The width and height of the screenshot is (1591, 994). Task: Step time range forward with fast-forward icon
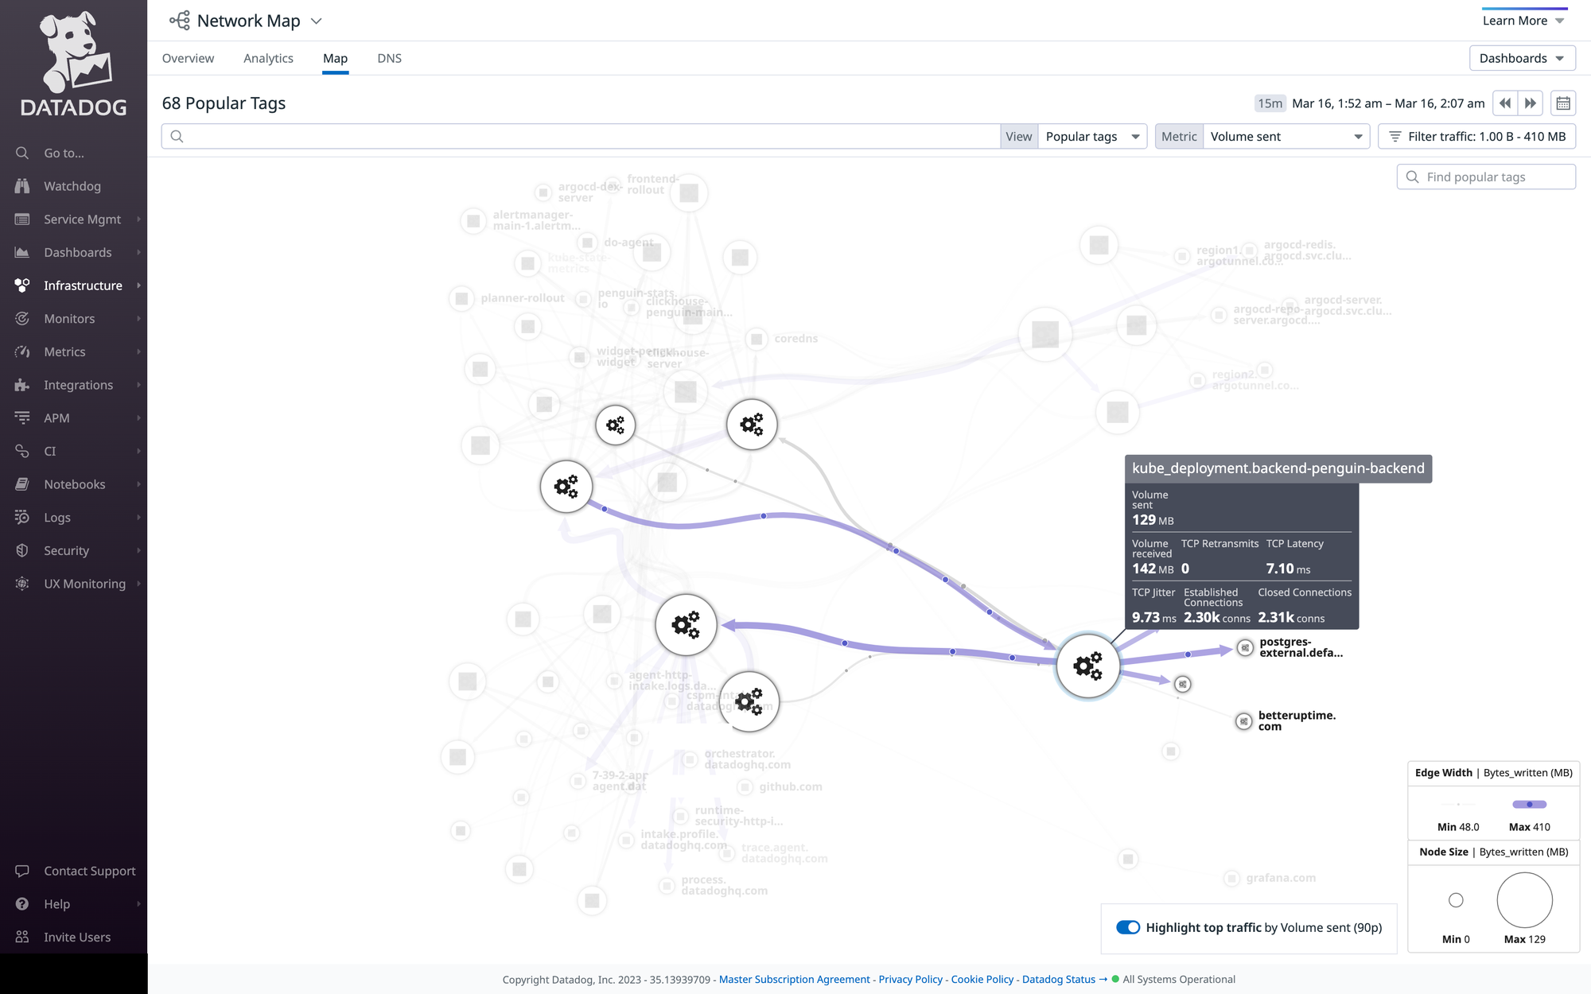(x=1531, y=103)
